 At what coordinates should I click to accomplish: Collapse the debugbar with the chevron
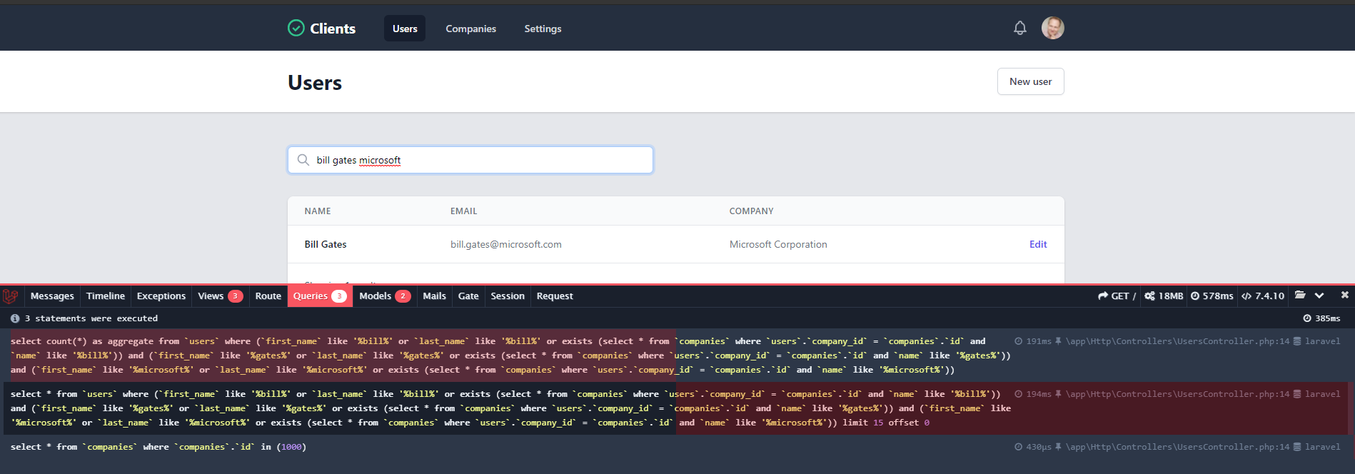click(x=1319, y=296)
